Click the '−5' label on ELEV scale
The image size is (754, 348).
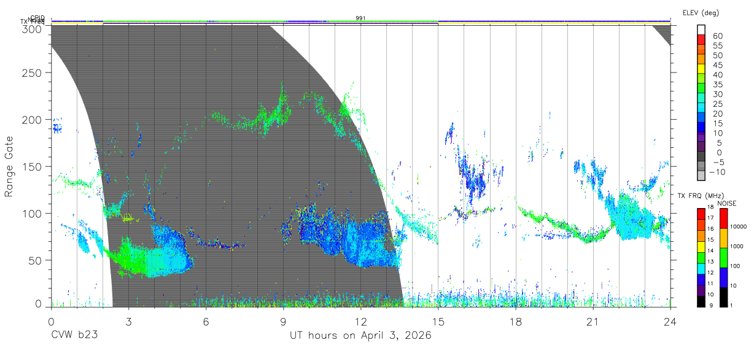pos(718,163)
